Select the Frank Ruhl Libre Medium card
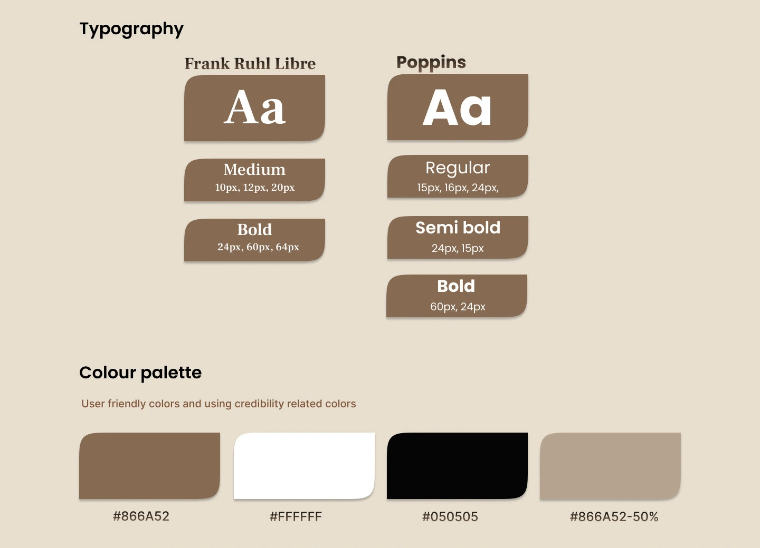 pos(254,180)
